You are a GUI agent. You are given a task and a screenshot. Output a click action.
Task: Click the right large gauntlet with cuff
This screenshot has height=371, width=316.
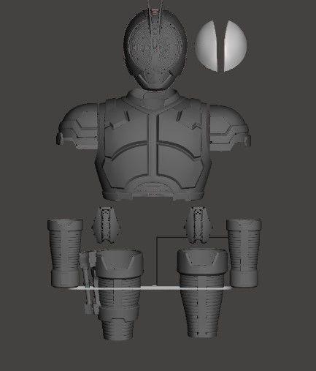(x=203, y=293)
